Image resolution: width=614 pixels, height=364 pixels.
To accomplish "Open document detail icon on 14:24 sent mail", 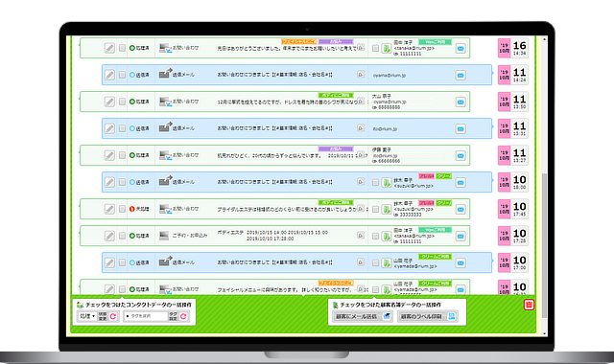I will [361, 74].
